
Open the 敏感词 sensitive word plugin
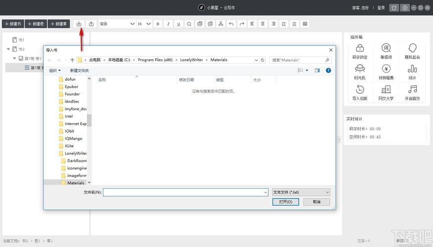point(386,51)
